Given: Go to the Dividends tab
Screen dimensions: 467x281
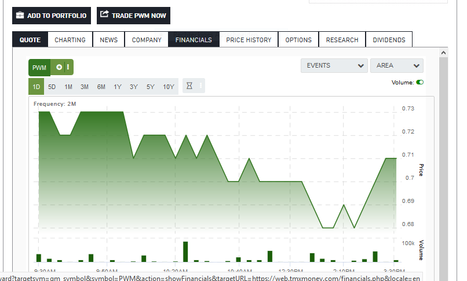Looking at the screenshot, I should 389,40.
